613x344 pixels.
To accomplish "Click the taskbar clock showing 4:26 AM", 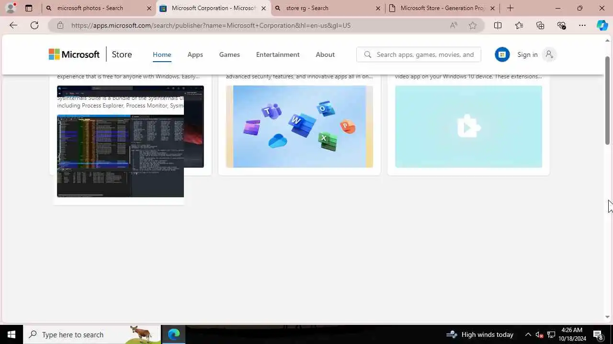I will click(571, 334).
